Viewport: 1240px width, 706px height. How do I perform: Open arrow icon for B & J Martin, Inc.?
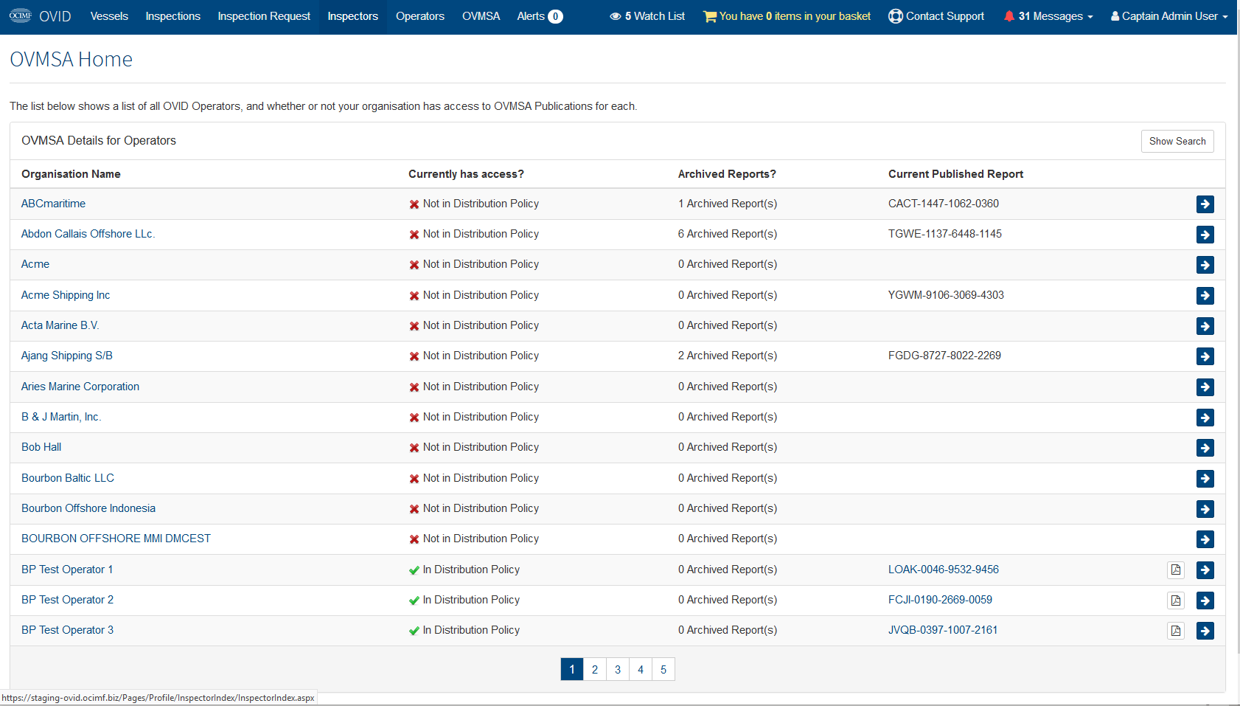click(1205, 418)
